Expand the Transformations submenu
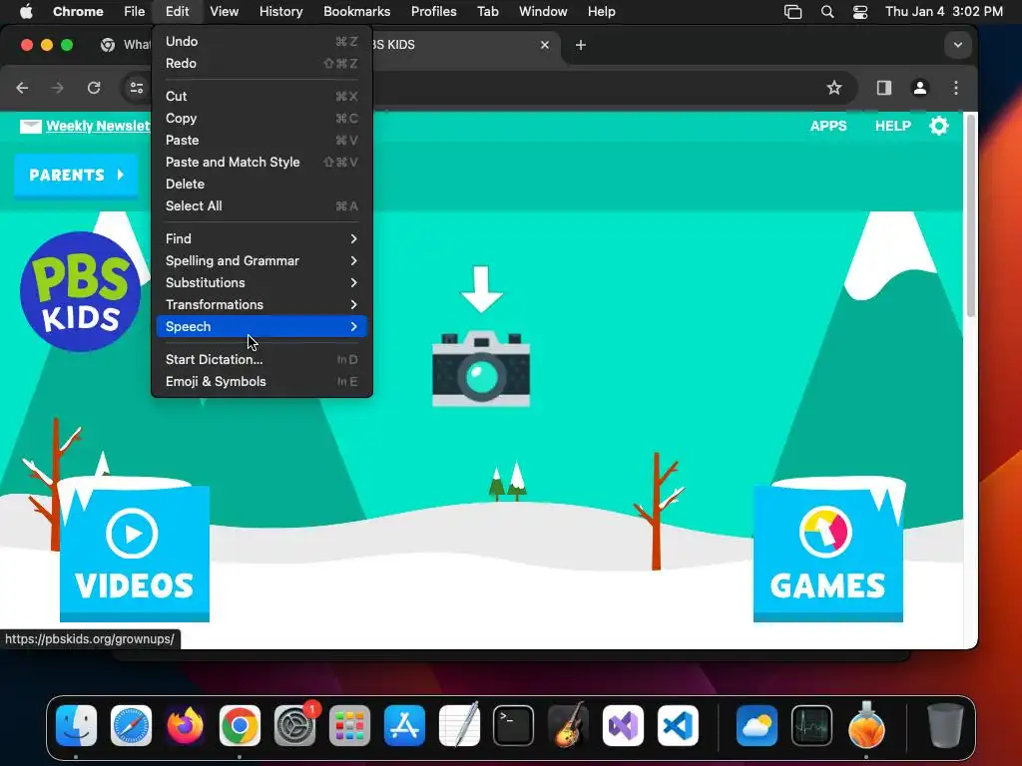The height and width of the screenshot is (766, 1022). point(261,305)
